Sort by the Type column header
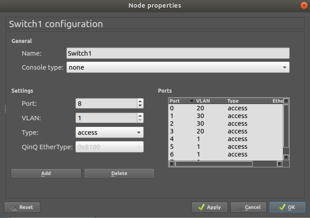 coord(249,101)
